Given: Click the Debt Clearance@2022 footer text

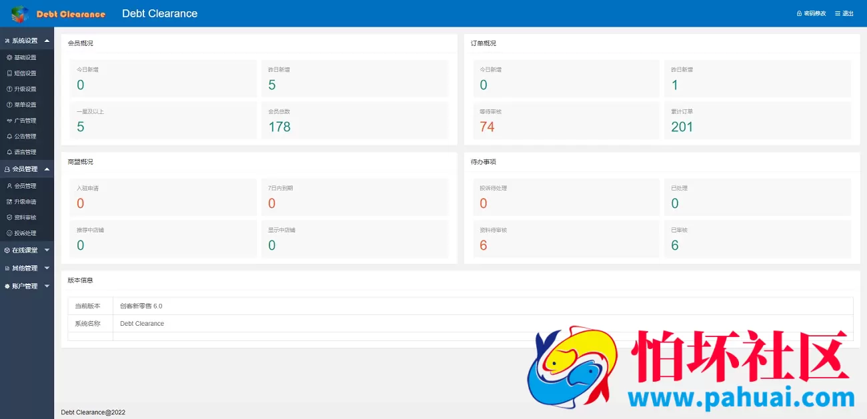Looking at the screenshot, I should (x=93, y=412).
